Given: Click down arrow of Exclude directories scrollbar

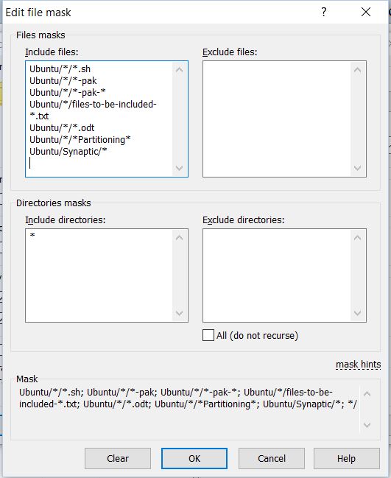Looking at the screenshot, I should tap(357, 313).
